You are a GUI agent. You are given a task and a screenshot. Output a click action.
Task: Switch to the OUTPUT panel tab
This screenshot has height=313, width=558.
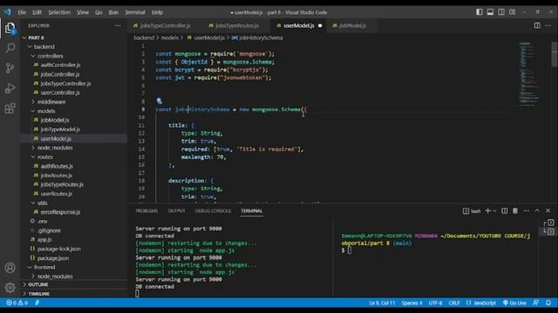click(x=176, y=210)
